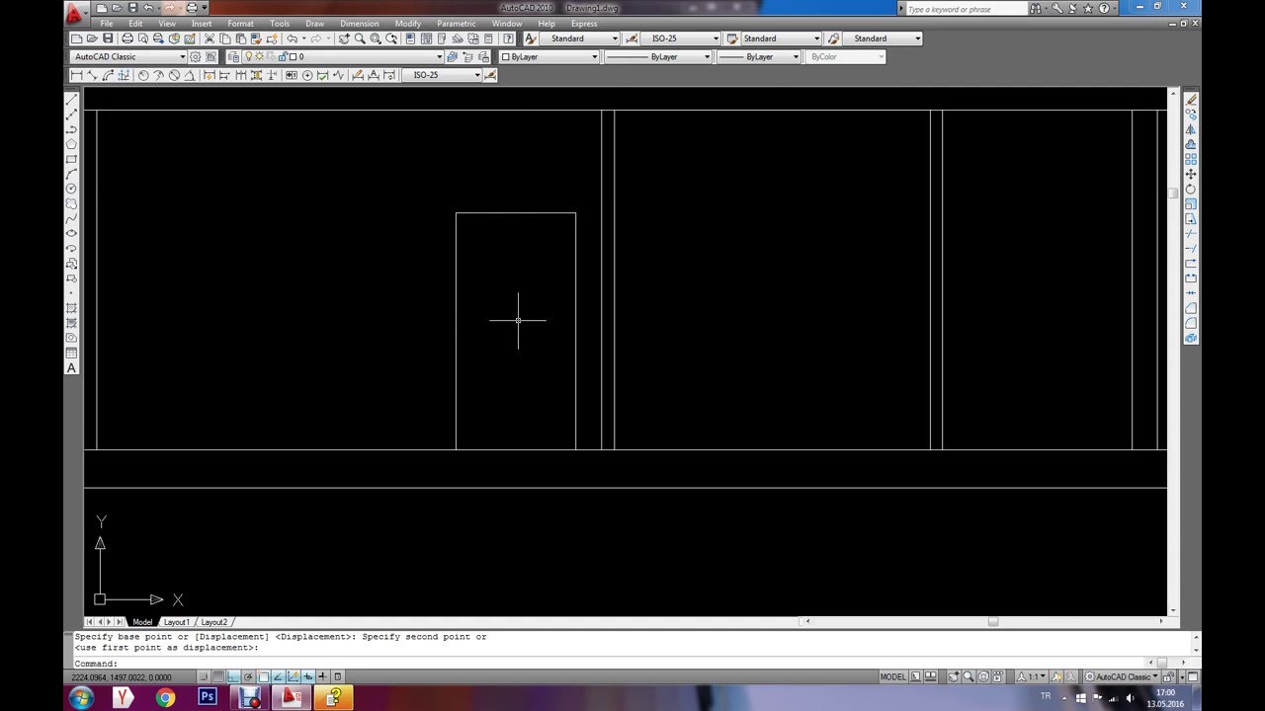Screen dimensions: 1265x711
Task: Select the Arc draw tool
Action: pos(71,174)
